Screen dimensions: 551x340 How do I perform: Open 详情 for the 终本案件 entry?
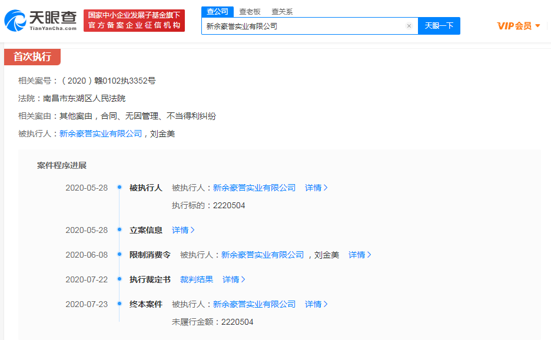[x=316, y=304]
